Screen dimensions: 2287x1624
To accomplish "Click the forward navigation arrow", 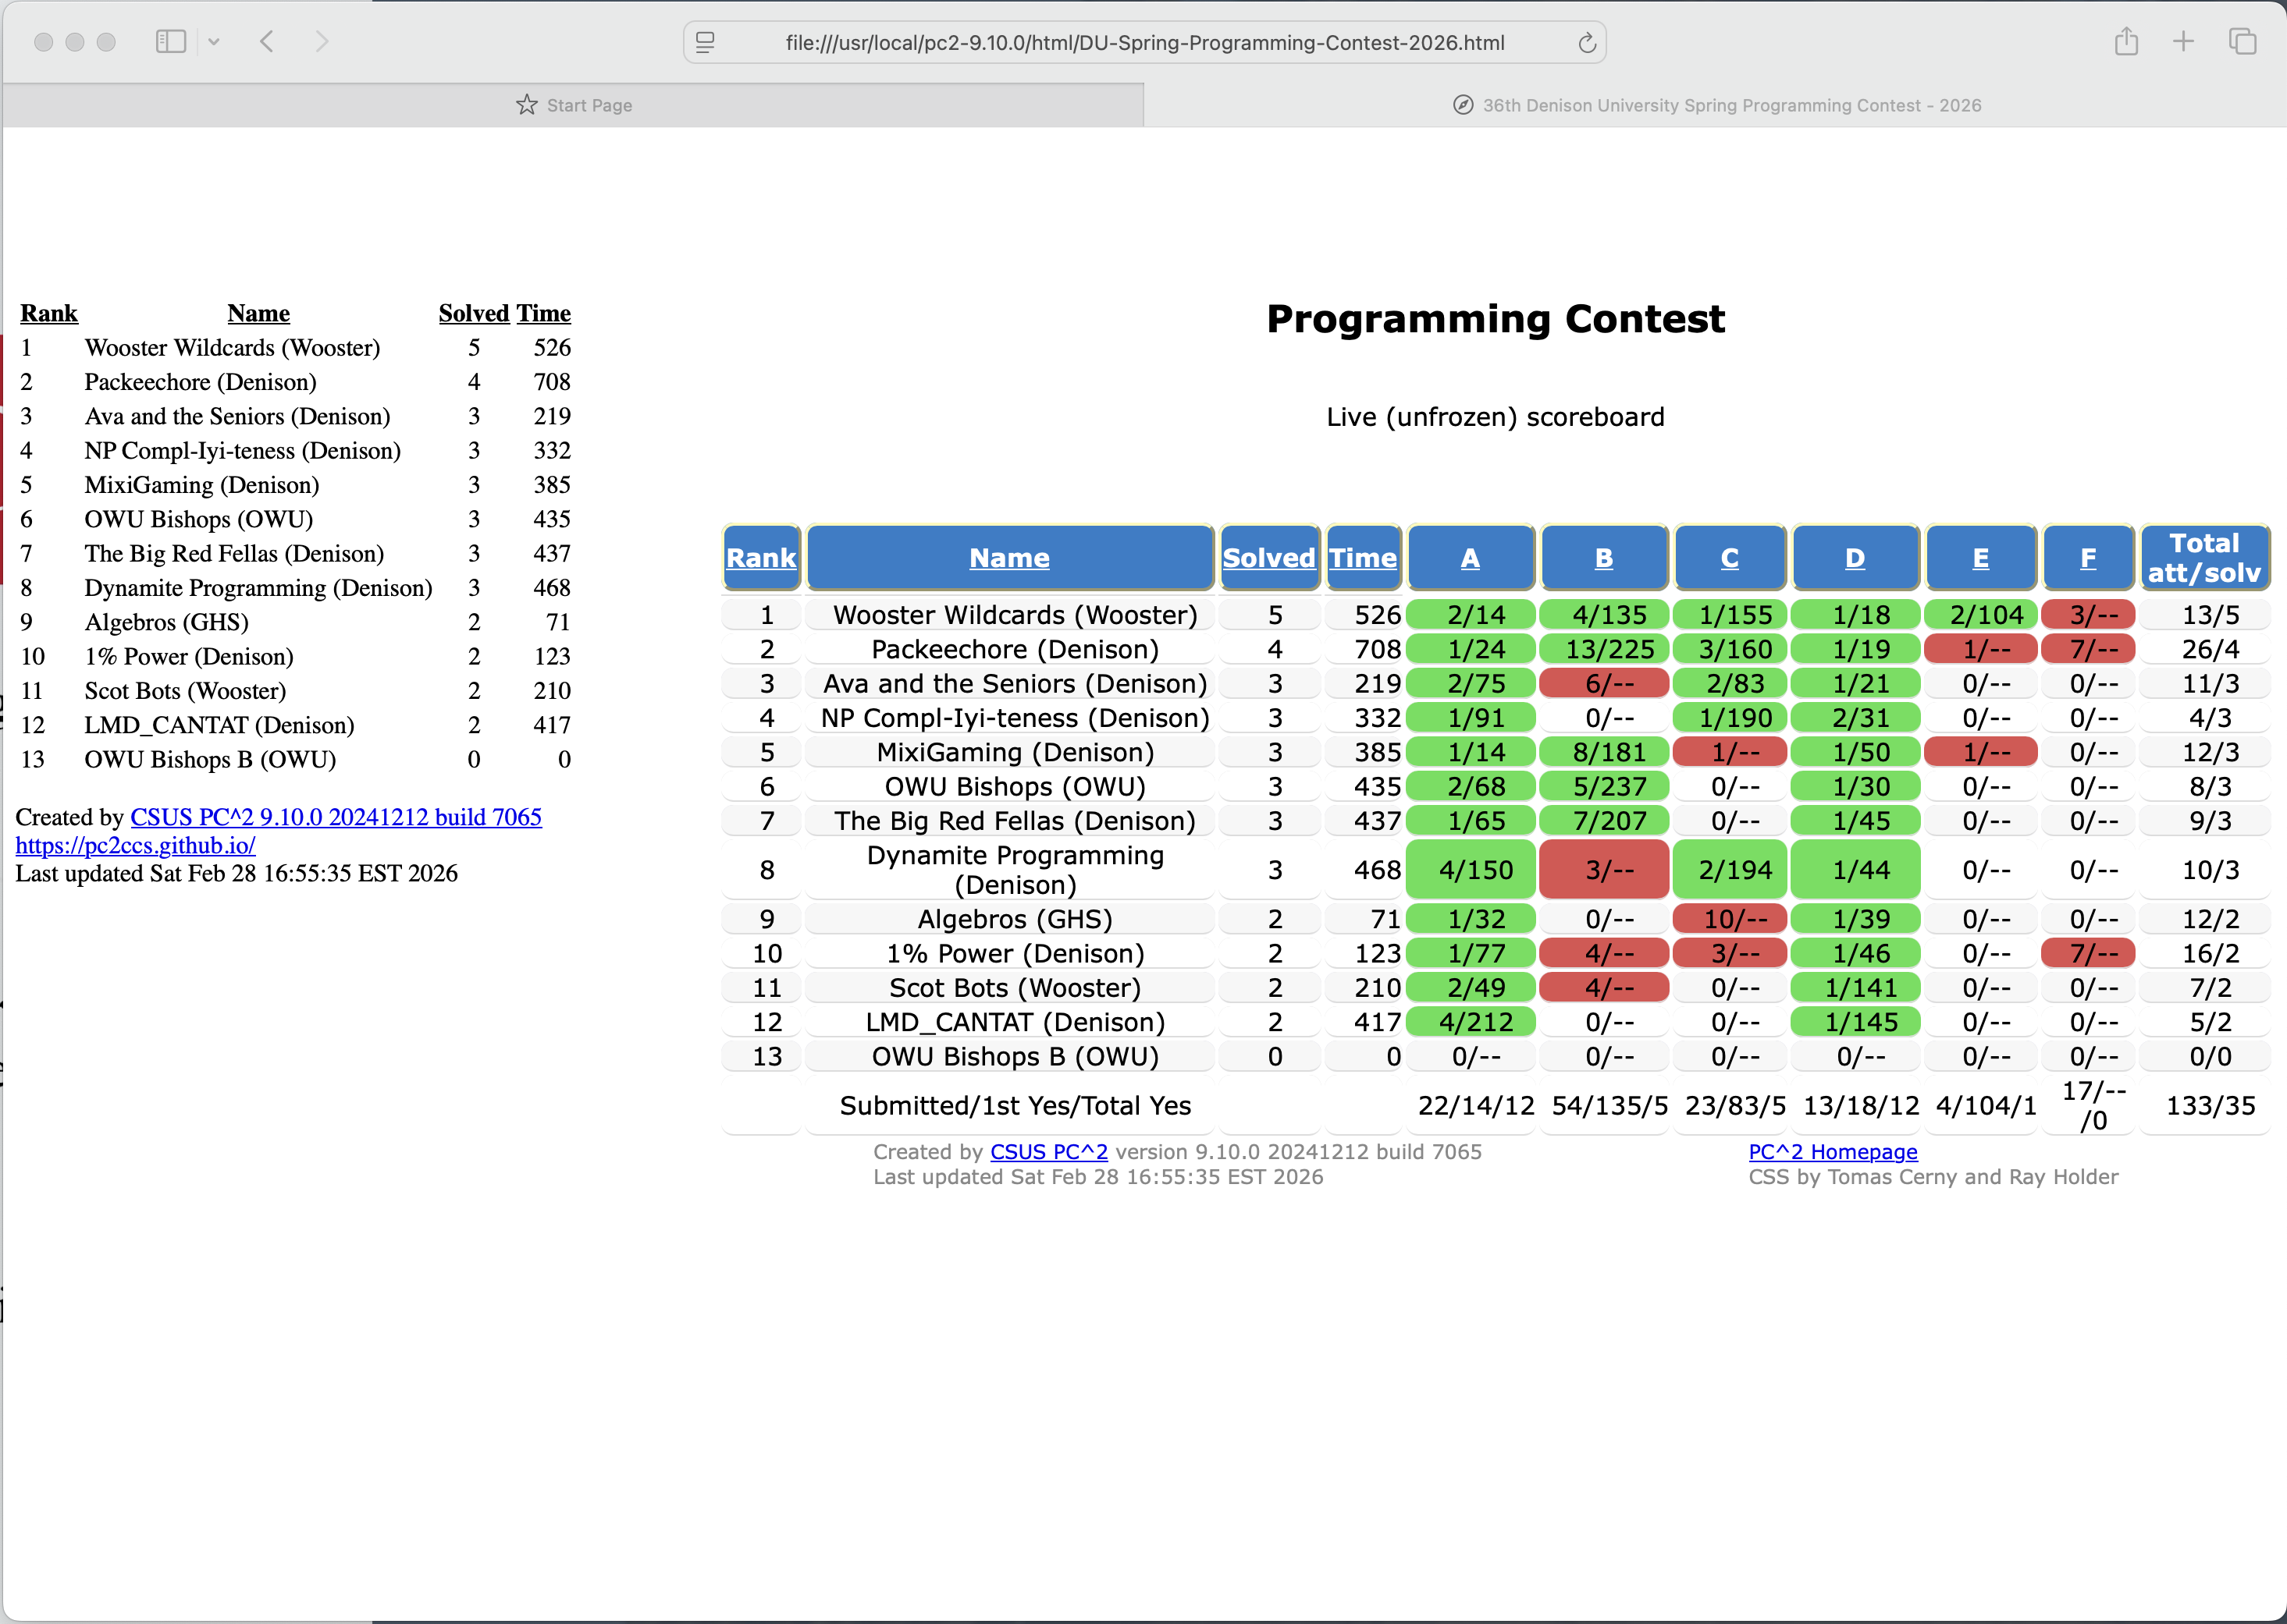I will pos(321,41).
